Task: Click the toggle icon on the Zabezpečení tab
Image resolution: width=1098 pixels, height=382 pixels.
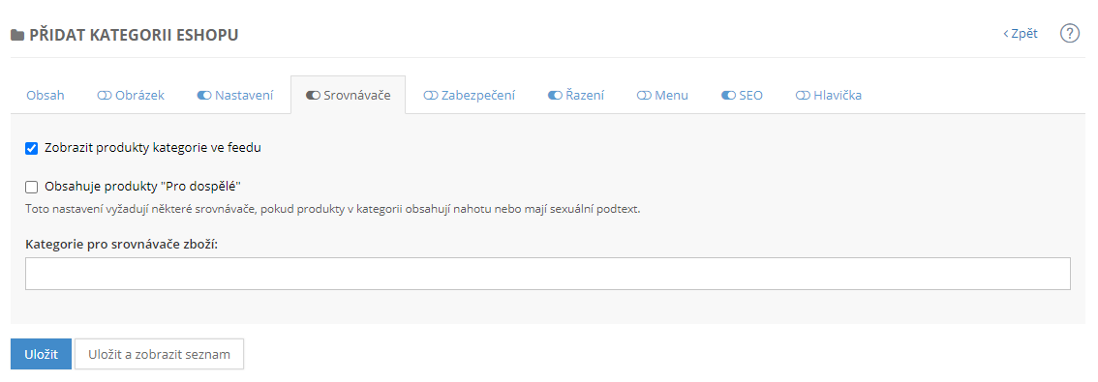Action: point(431,95)
